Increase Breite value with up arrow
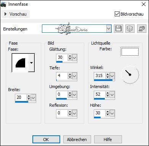 click(29, 96)
